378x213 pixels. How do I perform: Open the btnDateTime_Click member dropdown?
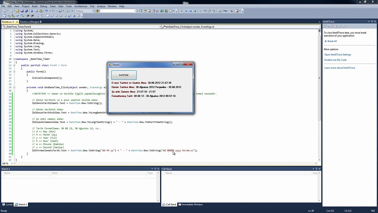click(x=320, y=27)
